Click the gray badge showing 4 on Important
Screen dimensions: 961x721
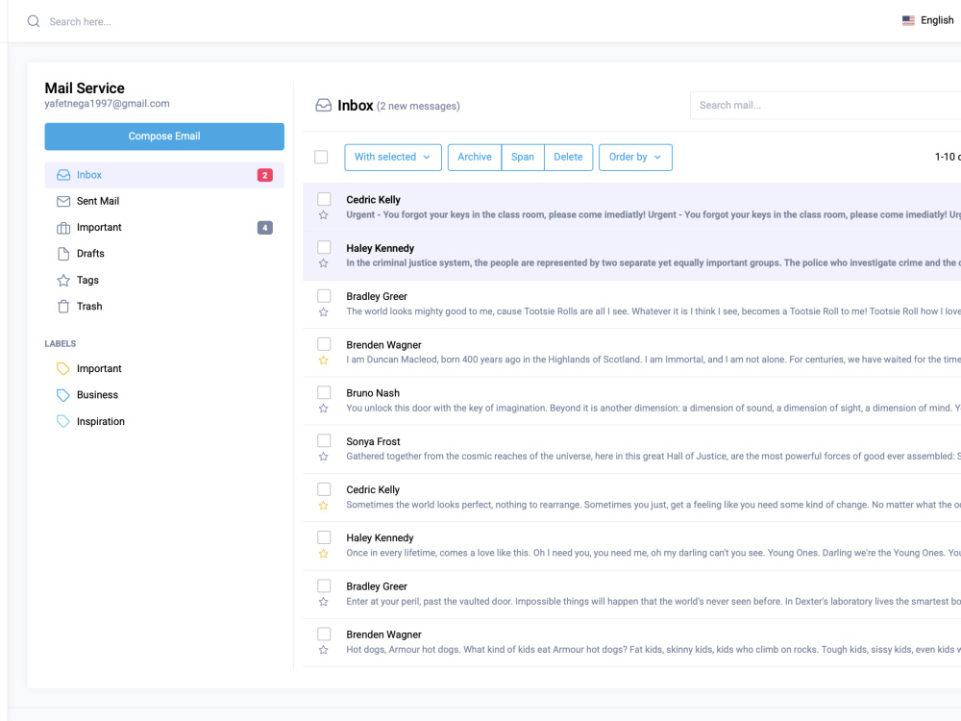tap(265, 228)
